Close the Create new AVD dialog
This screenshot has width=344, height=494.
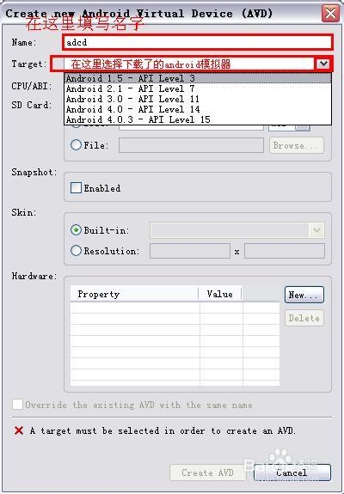tap(330, 14)
